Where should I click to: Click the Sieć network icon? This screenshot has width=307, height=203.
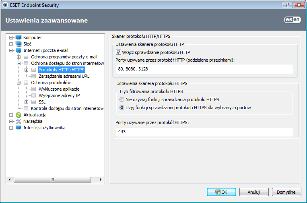(x=19, y=44)
